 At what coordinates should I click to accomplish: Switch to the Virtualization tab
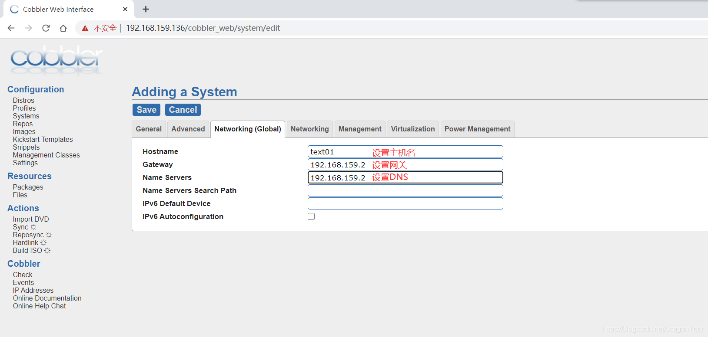click(413, 129)
